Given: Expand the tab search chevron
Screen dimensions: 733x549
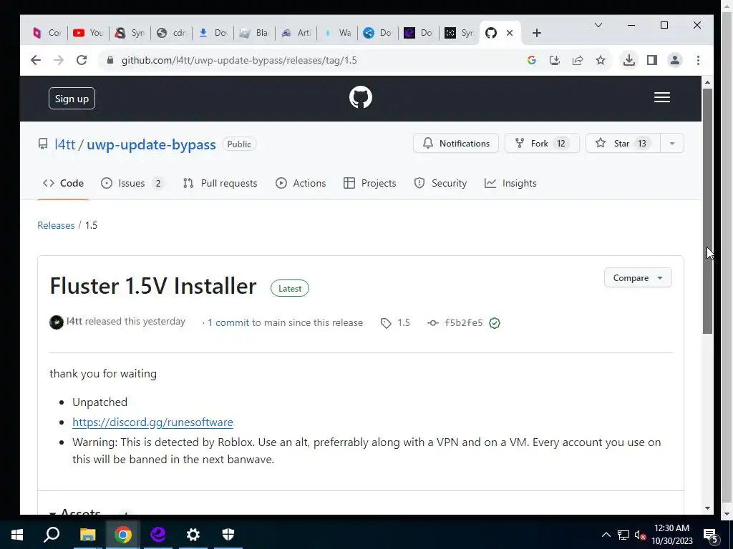Looking at the screenshot, I should point(598,25).
